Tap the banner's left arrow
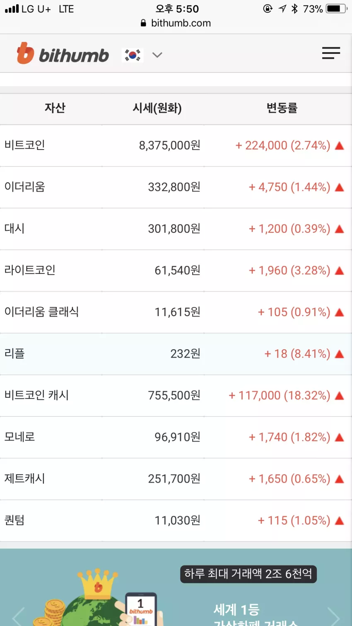This screenshot has height=626, width=352. 18,616
